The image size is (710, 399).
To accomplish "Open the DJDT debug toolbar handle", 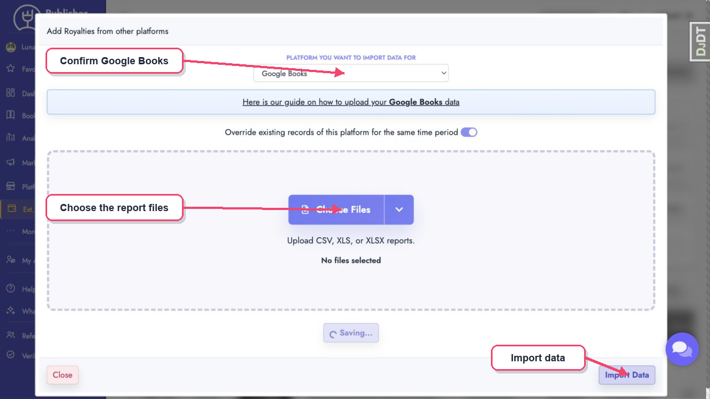I will (x=700, y=42).
